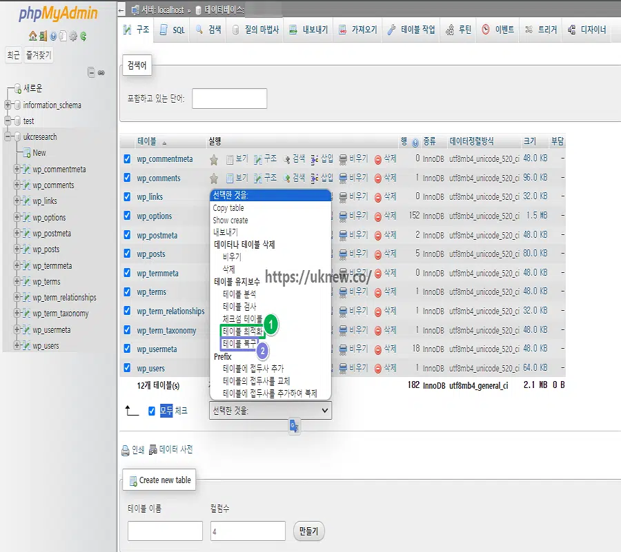Open the 선택한 것을 dropdown
The image size is (621, 552).
tap(270, 411)
